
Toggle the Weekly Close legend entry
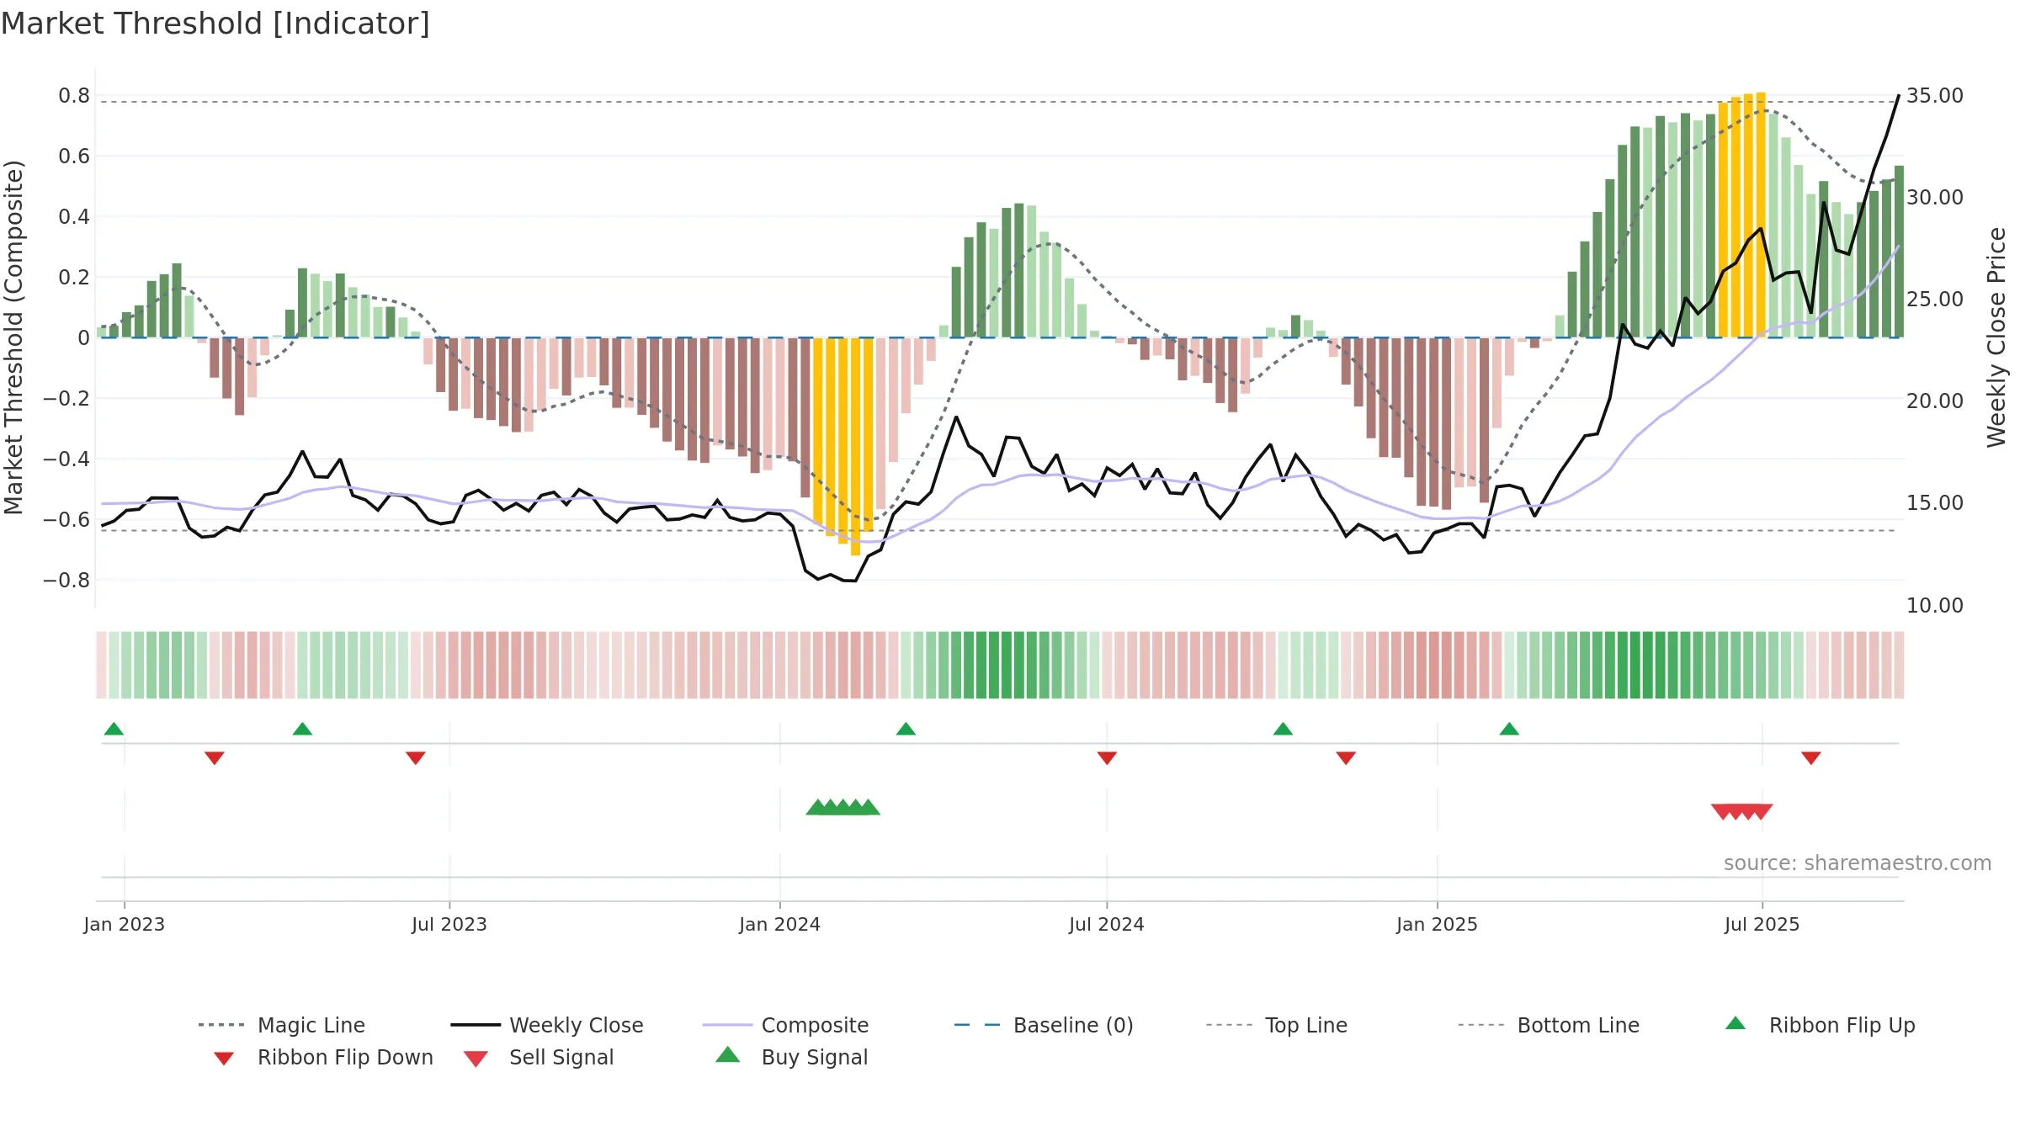[546, 1025]
